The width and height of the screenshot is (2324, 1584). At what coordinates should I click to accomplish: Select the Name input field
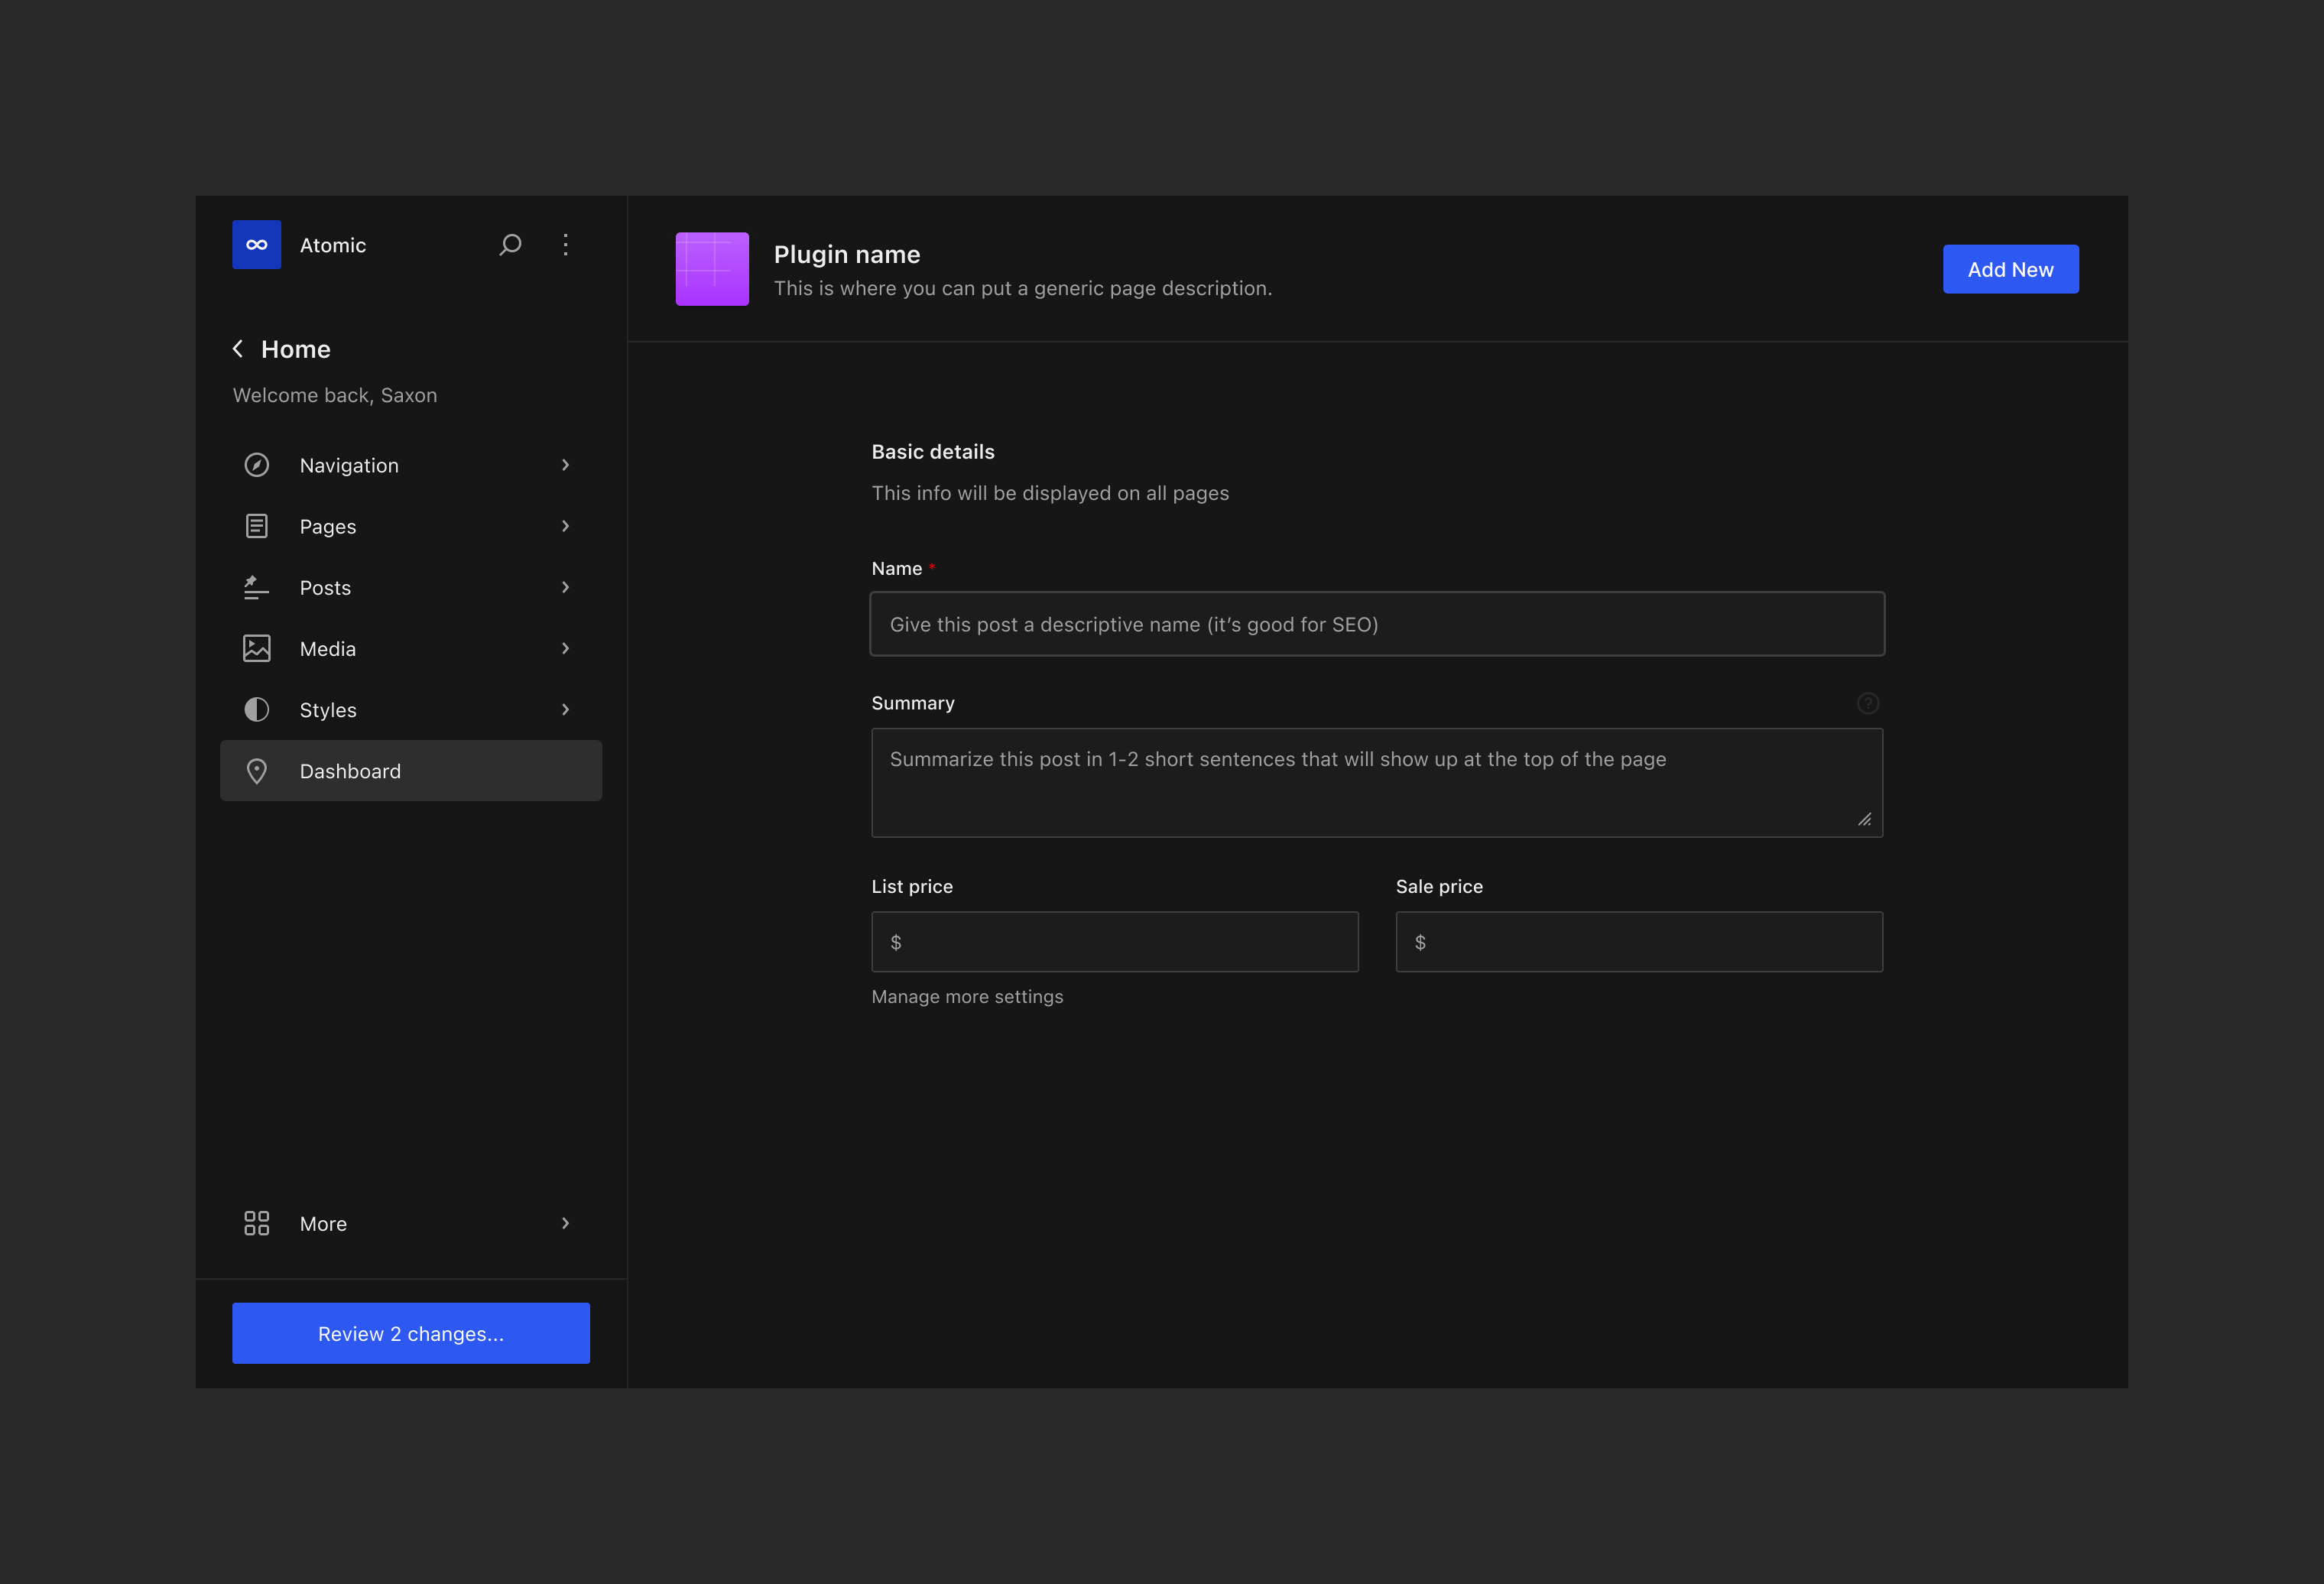1378,623
